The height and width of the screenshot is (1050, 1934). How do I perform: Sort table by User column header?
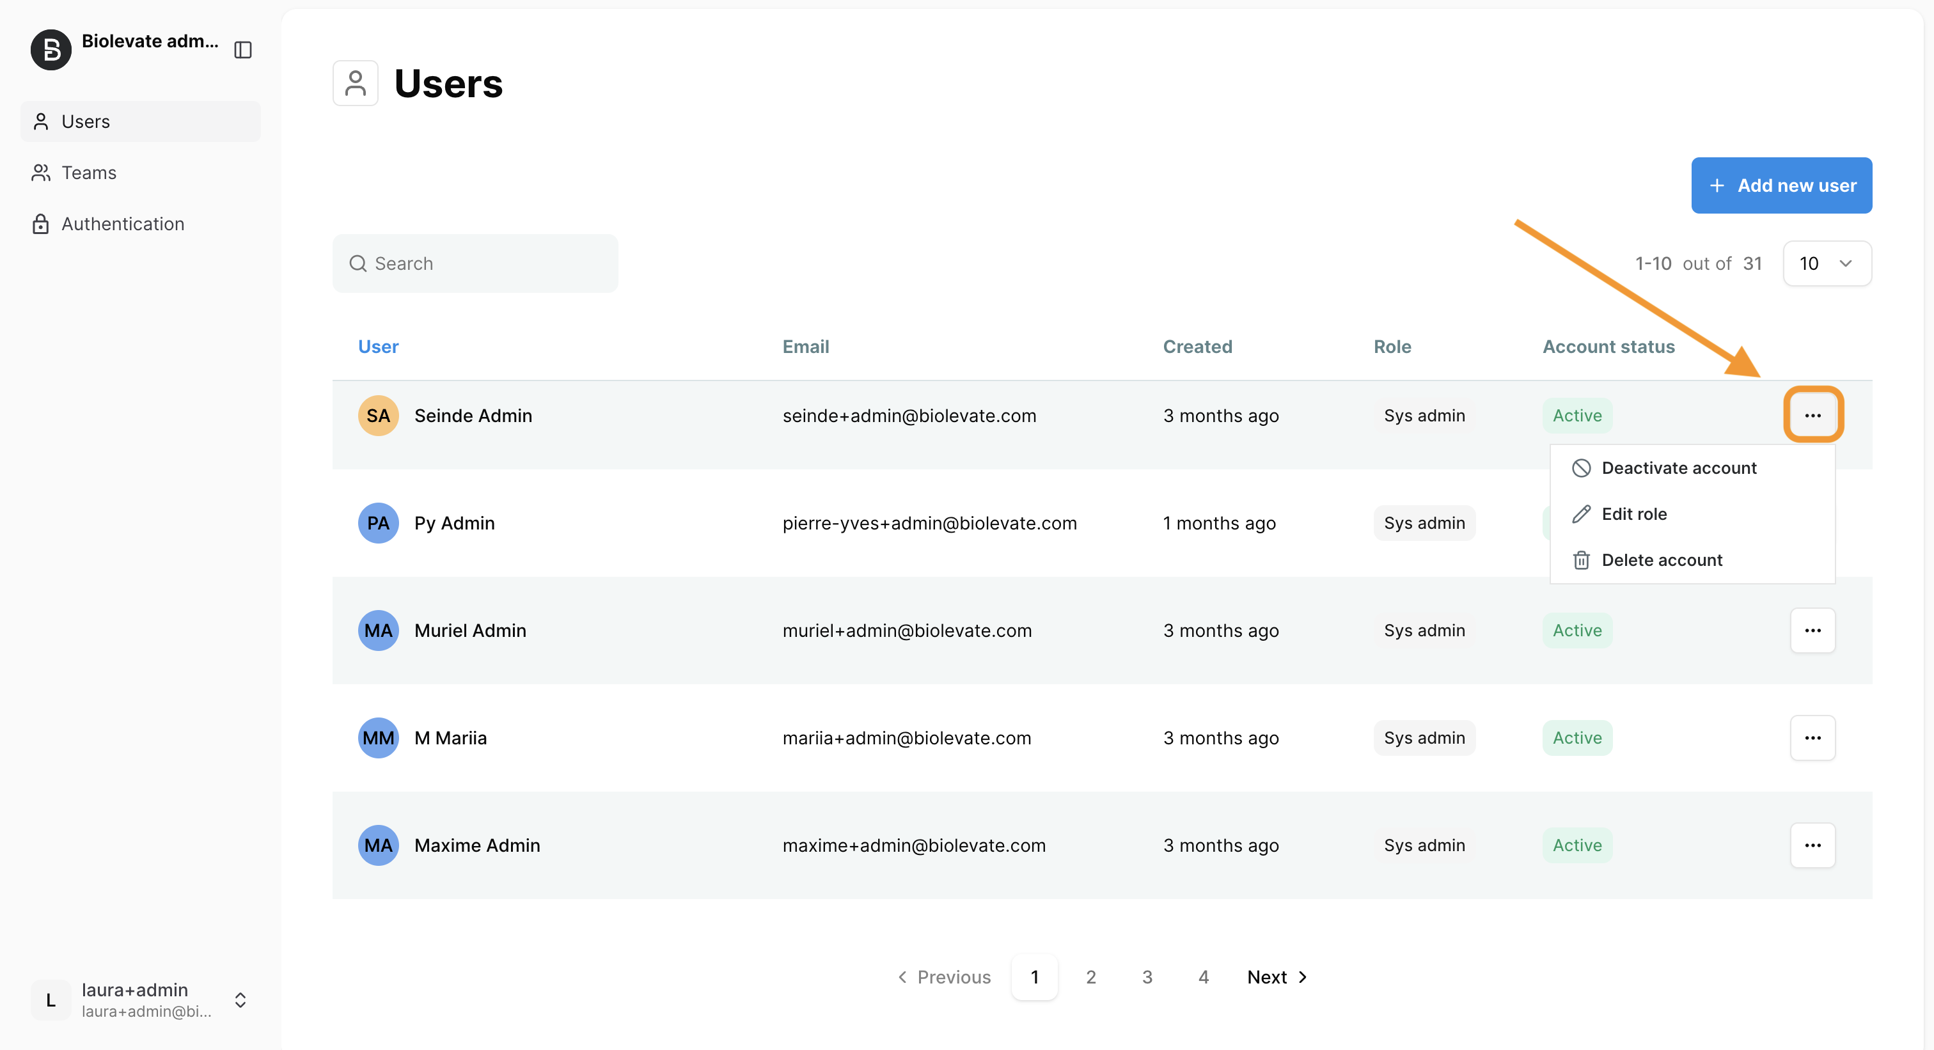377,347
